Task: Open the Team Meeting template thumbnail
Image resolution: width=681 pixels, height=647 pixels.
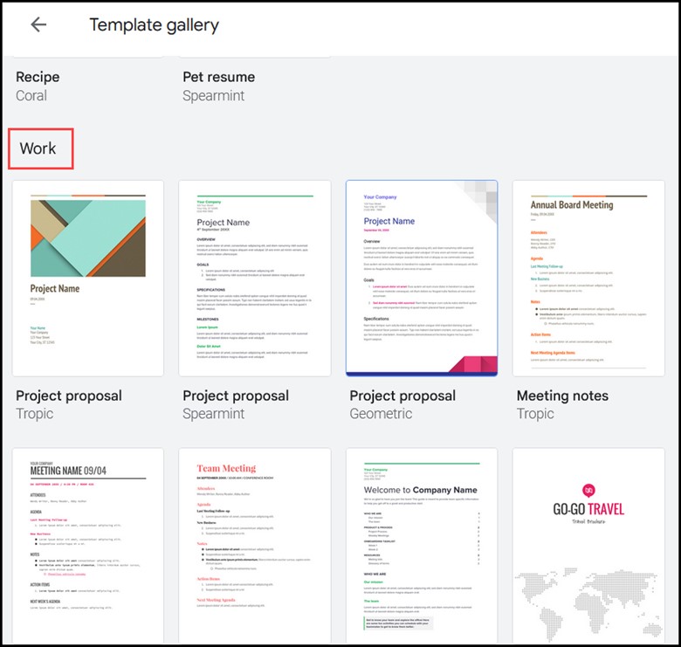Action: point(255,546)
